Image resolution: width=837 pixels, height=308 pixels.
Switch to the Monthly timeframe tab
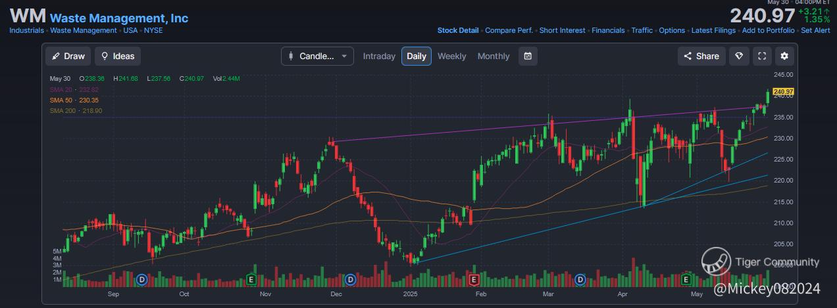(x=494, y=56)
